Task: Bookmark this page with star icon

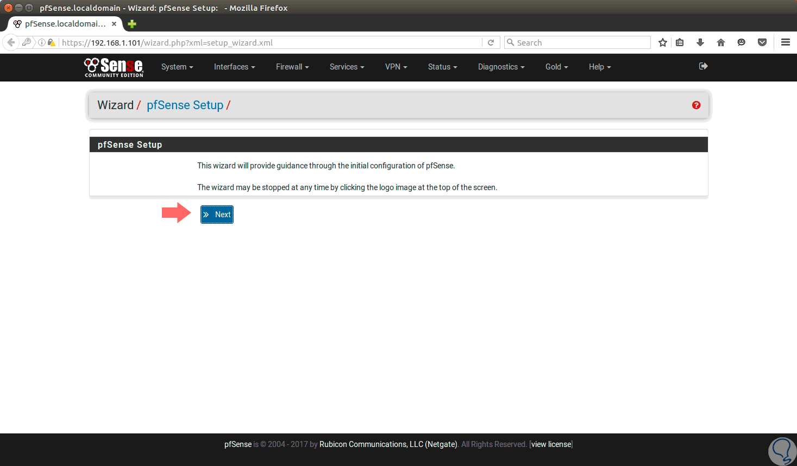Action: [x=663, y=42]
